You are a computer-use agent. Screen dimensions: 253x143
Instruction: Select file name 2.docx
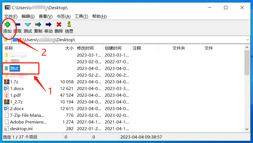[x=17, y=108]
